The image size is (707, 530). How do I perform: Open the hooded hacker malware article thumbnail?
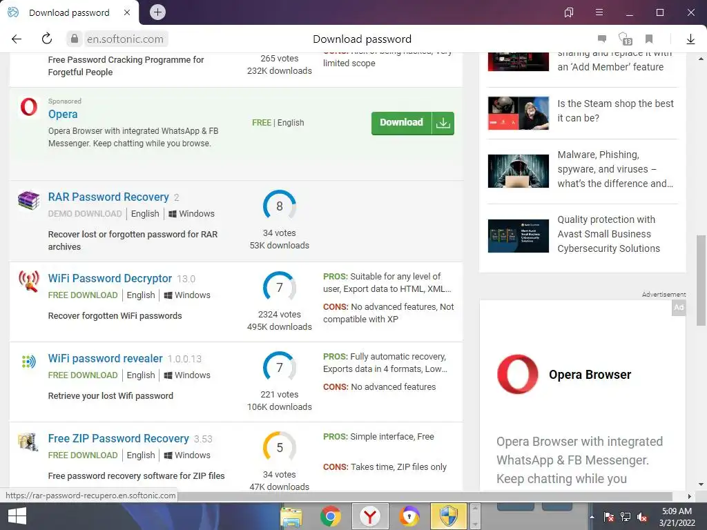point(519,171)
